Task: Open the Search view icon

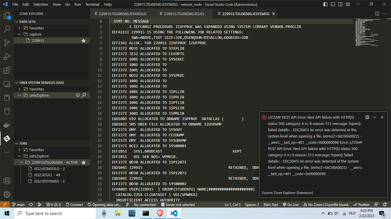Action: [7, 29]
